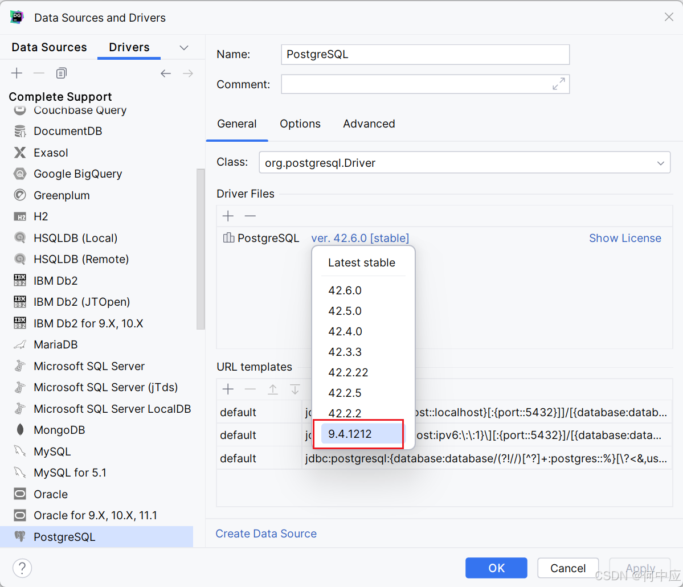Click the PostgreSQL driver library icon
The image size is (683, 587).
click(228, 238)
